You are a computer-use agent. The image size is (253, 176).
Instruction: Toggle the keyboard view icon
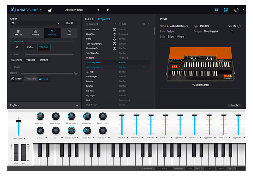coord(216,10)
